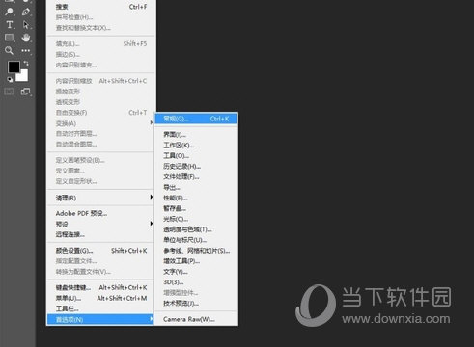Select the Path Selection arrow tool
Viewport: 474px width, 347px height.
pos(26,25)
